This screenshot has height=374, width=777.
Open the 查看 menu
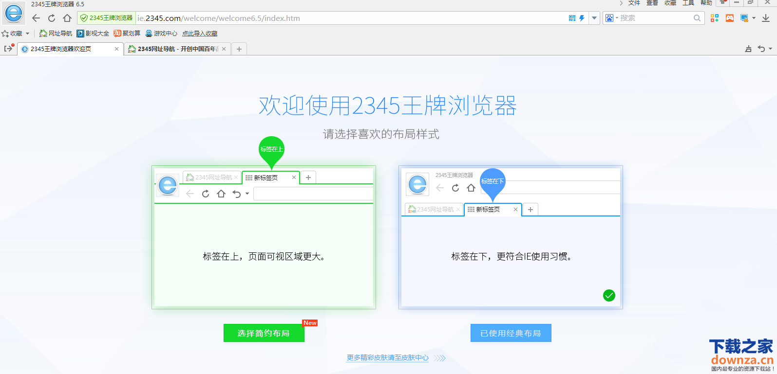point(652,3)
